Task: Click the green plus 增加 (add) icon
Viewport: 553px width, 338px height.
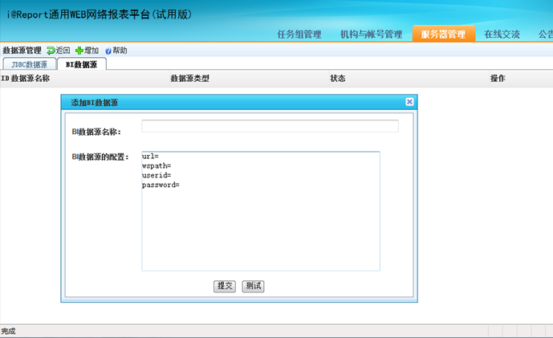Action: click(x=79, y=51)
